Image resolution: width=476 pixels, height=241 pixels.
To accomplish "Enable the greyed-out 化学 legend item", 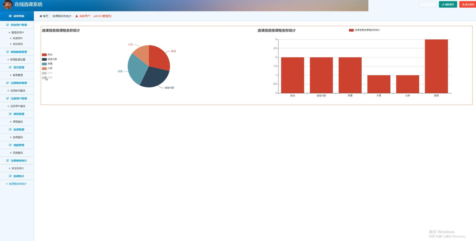I will (47, 73).
